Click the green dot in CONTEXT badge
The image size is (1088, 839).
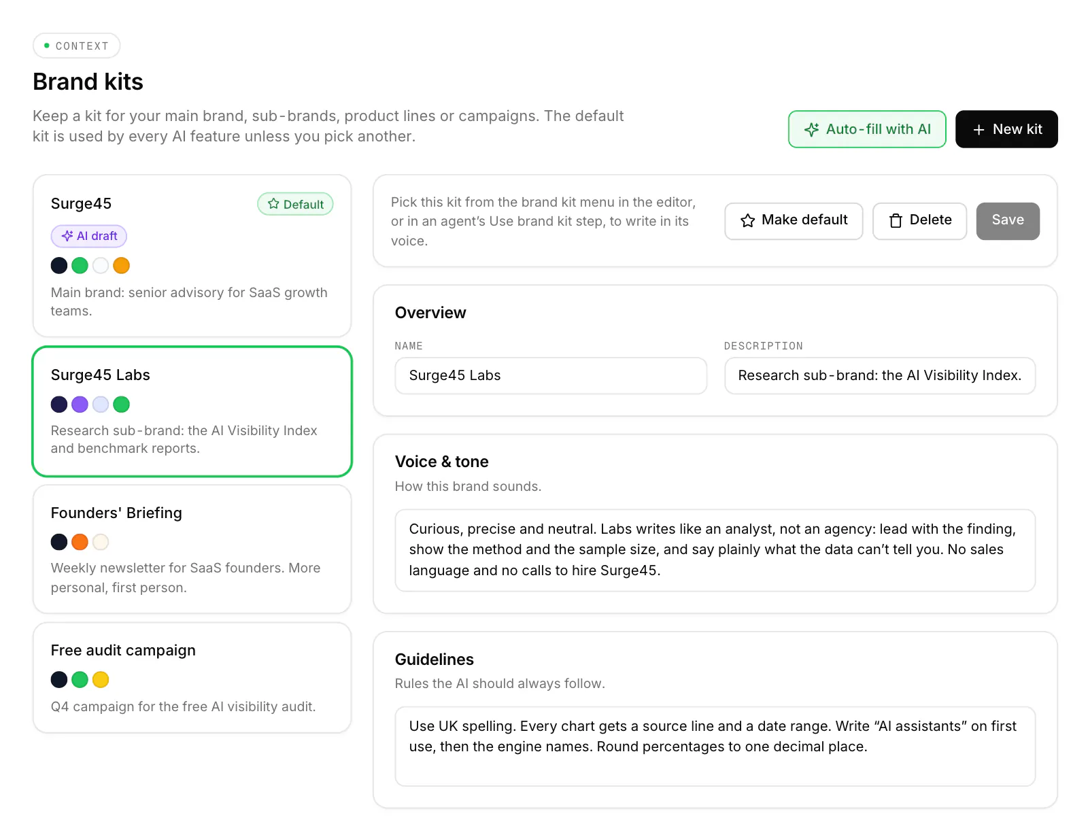(47, 46)
